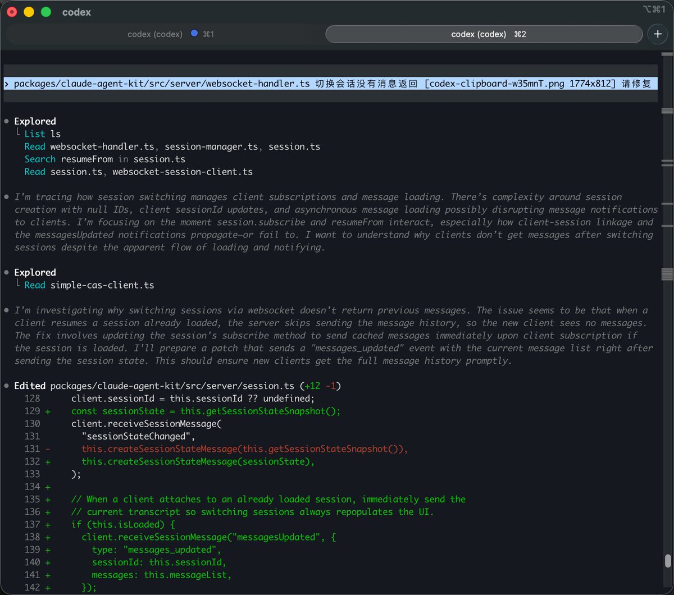Click line 137 'if (this.isLoaded) {'
The height and width of the screenshot is (595, 674).
point(123,524)
